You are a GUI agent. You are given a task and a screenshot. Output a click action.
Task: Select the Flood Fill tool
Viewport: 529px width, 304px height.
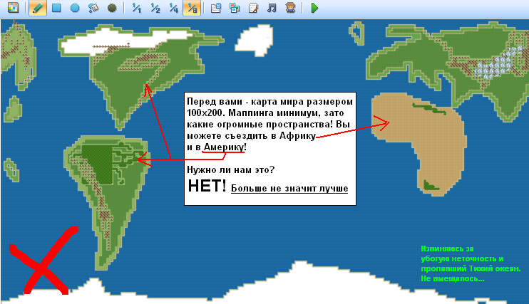pyautogui.click(x=93, y=9)
